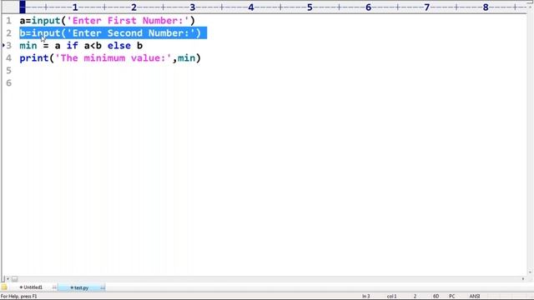Screen dimensions: 534x300
Task: Click the 'col 1' status bar entry
Action: tap(391, 297)
